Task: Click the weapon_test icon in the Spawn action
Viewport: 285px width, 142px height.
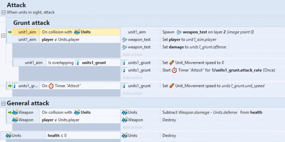Action: click(179, 32)
